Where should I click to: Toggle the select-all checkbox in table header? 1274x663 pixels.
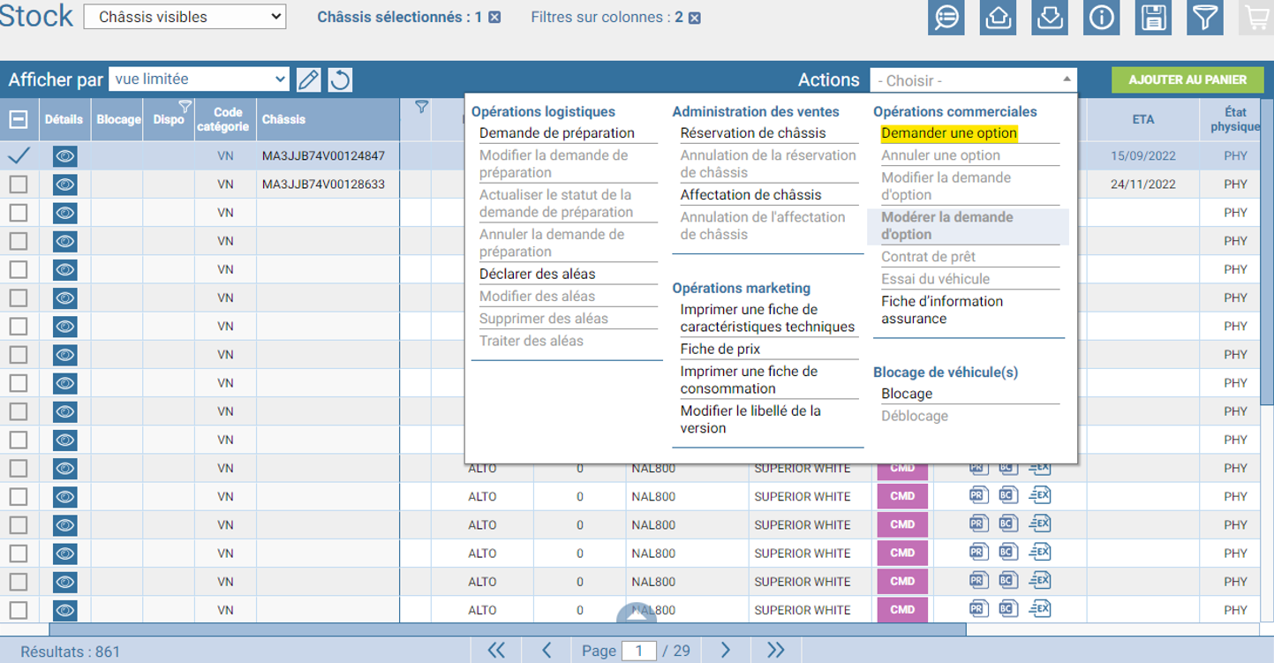pos(18,119)
